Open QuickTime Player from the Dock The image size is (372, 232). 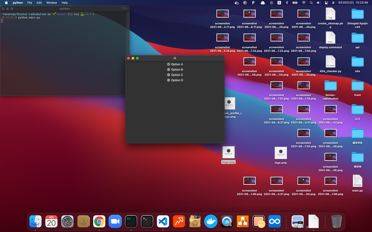tap(227, 221)
